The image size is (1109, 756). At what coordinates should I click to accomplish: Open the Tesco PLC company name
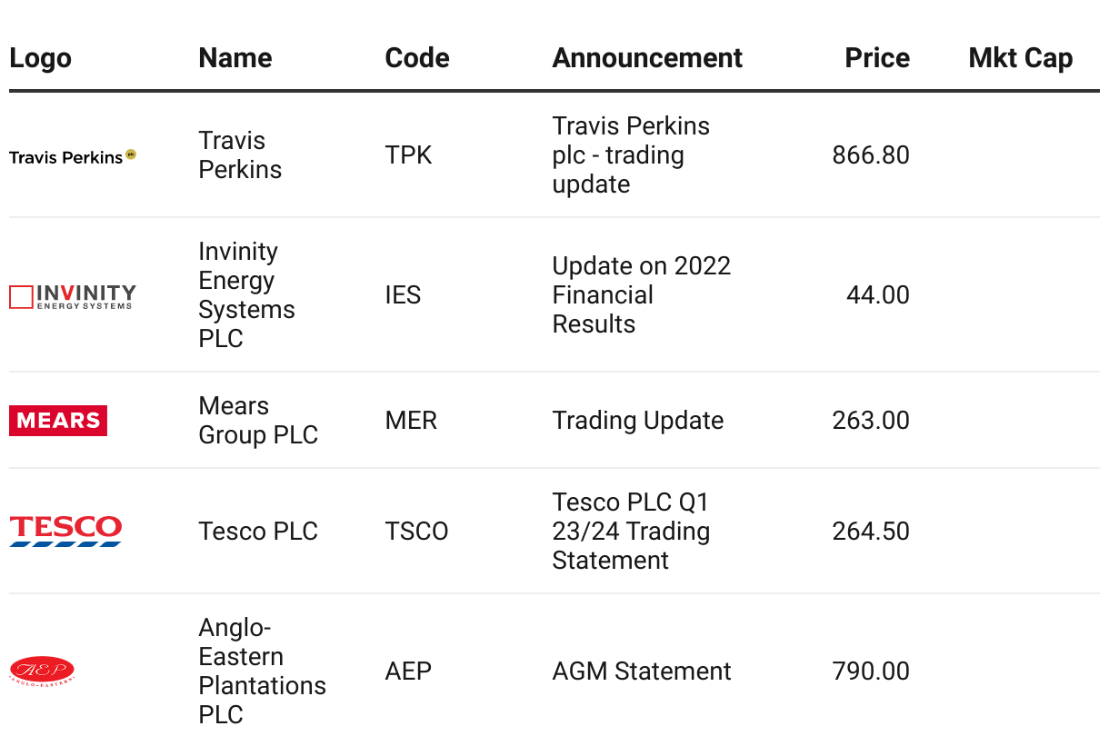258,532
